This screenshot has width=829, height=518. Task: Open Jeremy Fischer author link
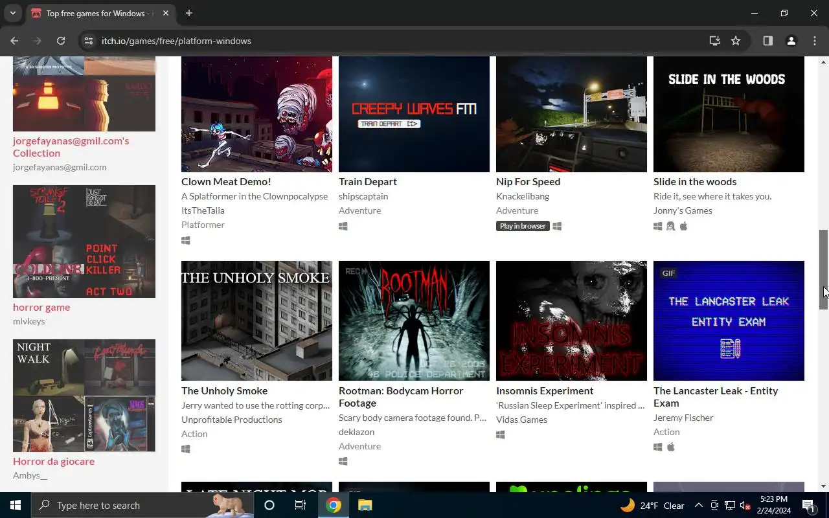pos(683,418)
